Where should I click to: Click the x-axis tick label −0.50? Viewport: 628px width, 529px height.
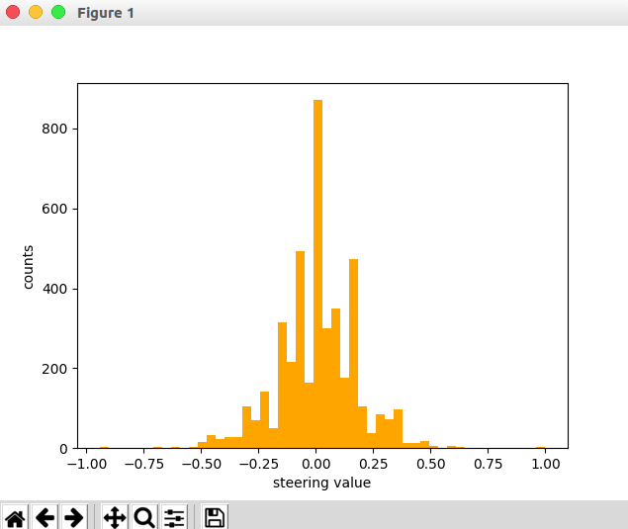pyautogui.click(x=202, y=464)
